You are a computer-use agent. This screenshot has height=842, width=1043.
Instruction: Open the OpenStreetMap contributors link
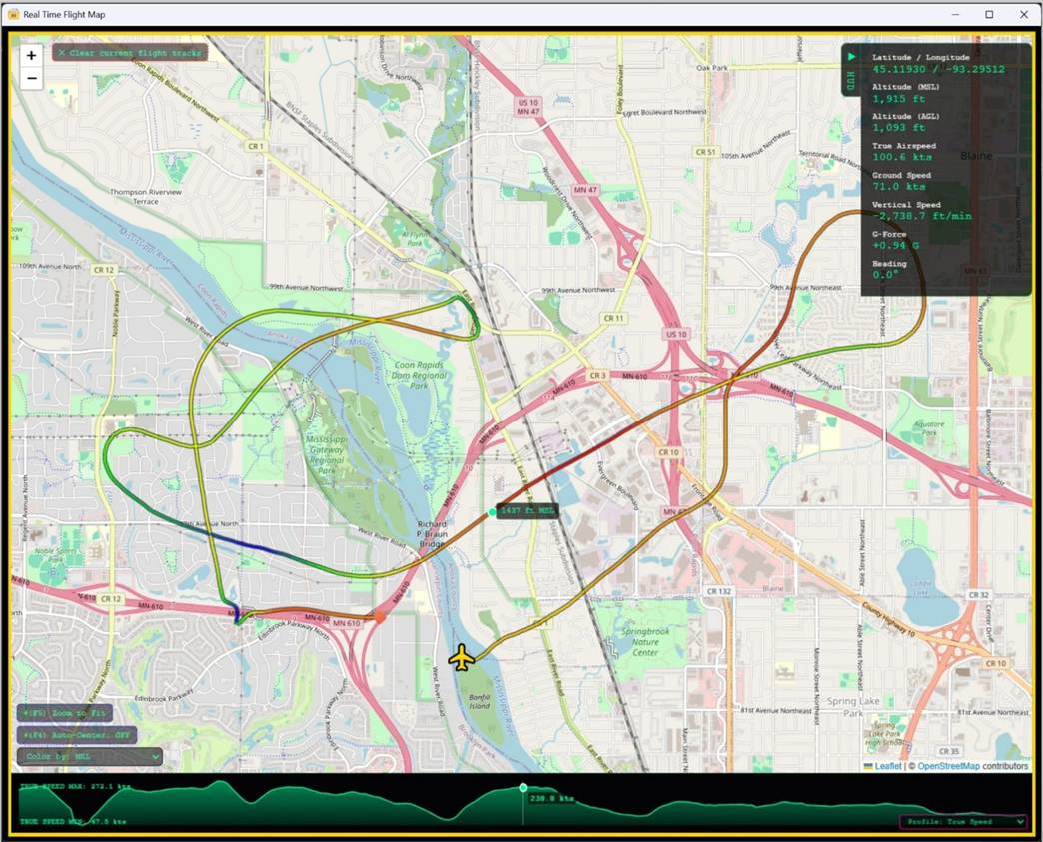(x=948, y=766)
